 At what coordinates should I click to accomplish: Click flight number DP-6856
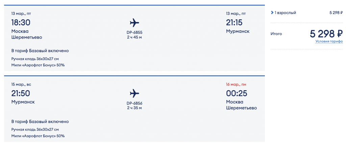pyautogui.click(x=134, y=103)
